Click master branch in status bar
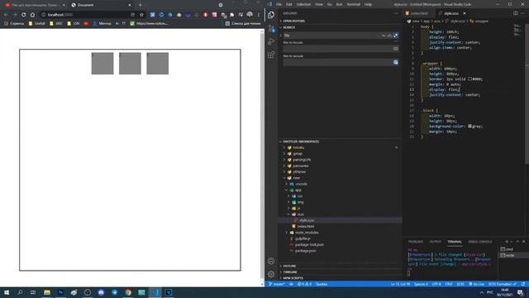The height and width of the screenshot is (298, 529). click(x=277, y=284)
